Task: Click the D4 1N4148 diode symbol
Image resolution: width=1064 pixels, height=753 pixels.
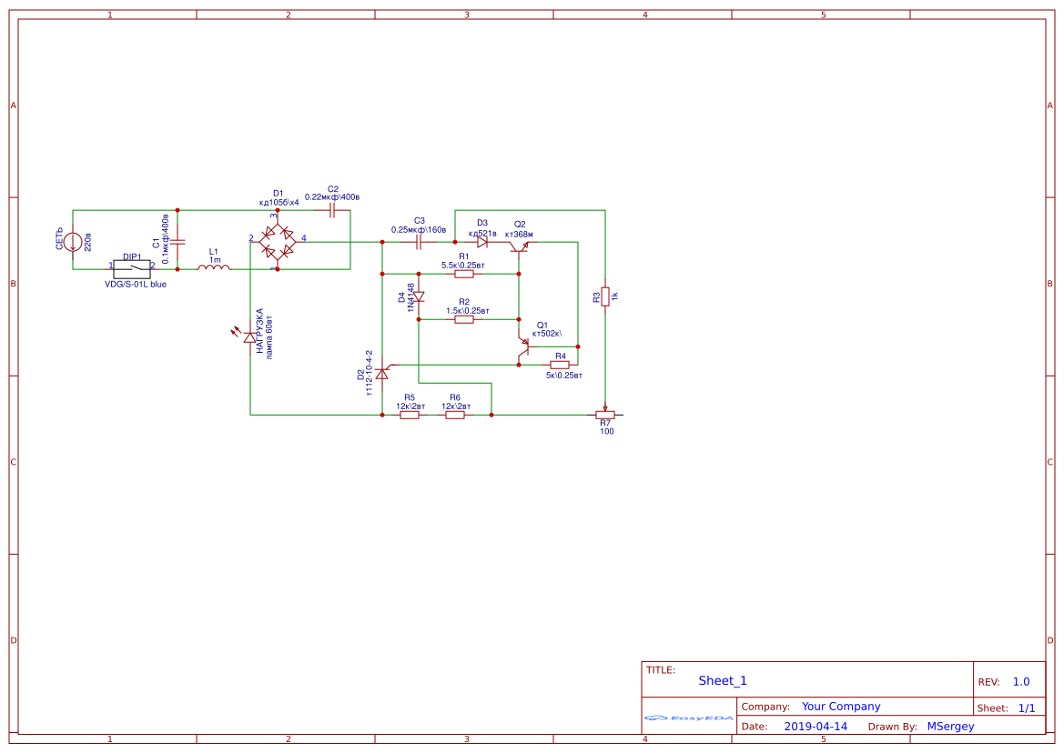Action: (x=419, y=296)
